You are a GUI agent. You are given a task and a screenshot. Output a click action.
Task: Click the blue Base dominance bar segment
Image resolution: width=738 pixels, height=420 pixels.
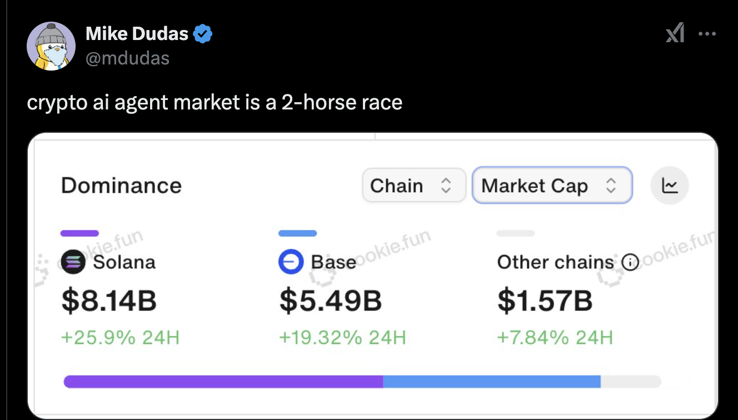pyautogui.click(x=492, y=382)
